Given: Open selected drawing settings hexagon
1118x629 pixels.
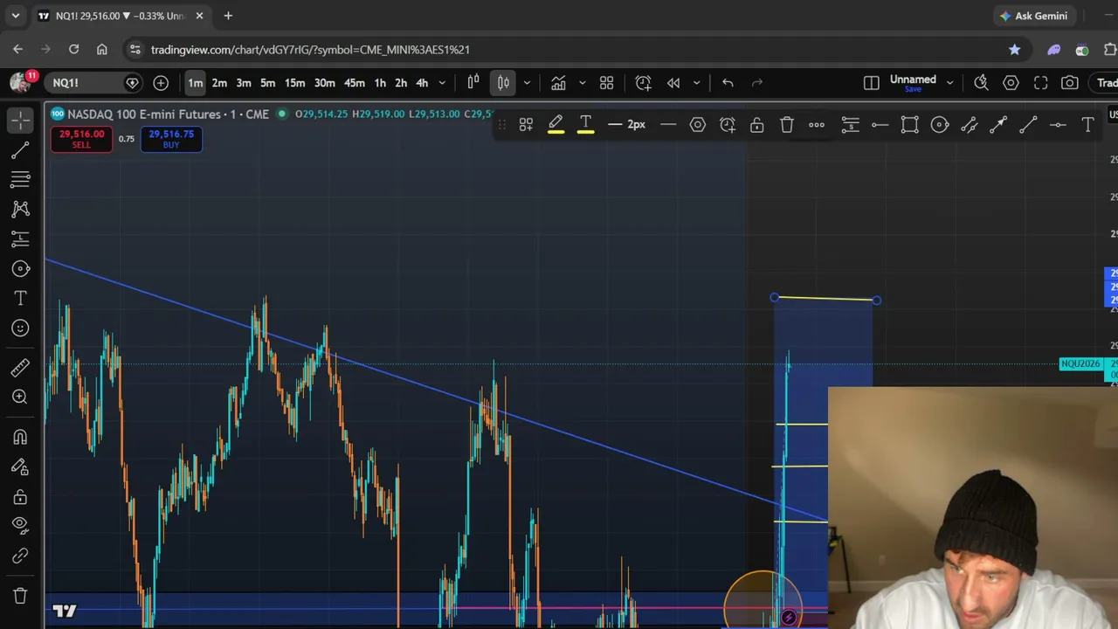Looking at the screenshot, I should pyautogui.click(x=698, y=125).
